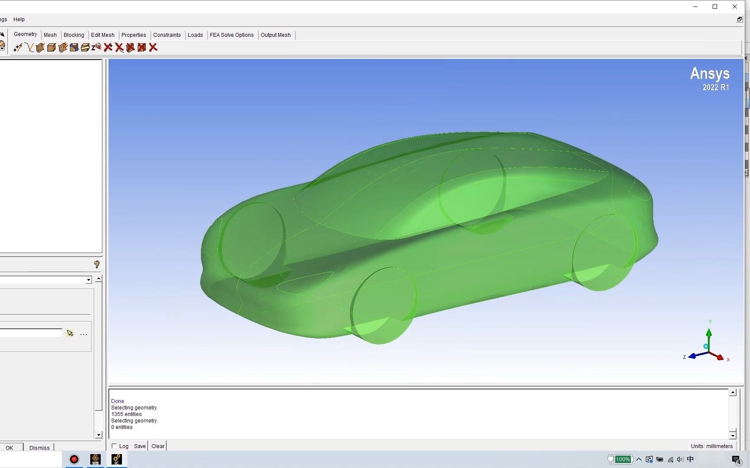Open the notification center icon

pos(736,460)
